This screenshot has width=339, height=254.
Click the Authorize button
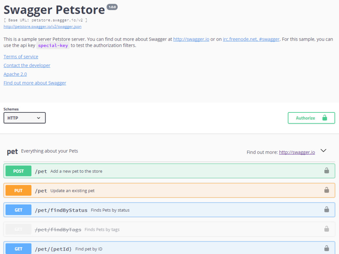pyautogui.click(x=311, y=118)
